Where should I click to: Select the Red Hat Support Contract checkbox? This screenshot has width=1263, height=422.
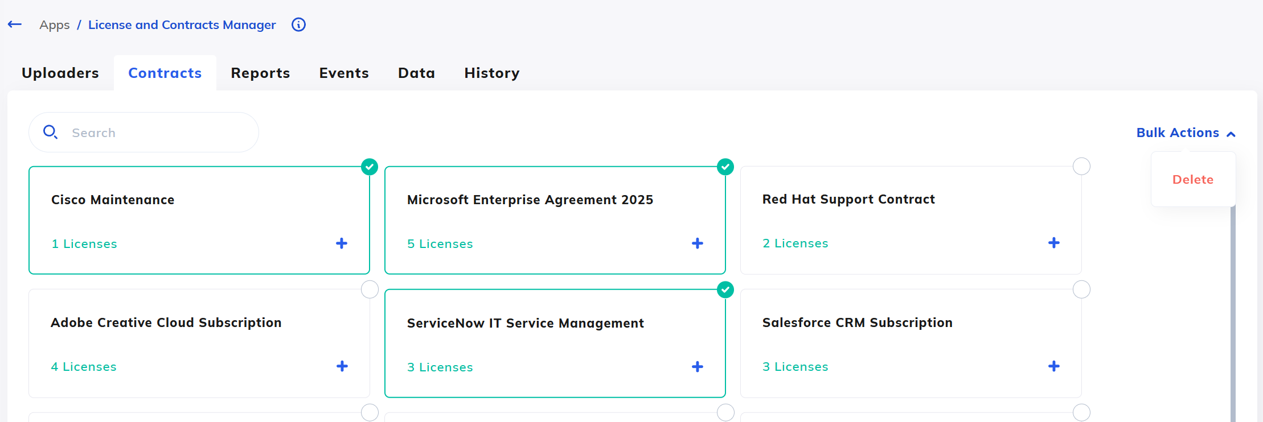coord(1081,167)
